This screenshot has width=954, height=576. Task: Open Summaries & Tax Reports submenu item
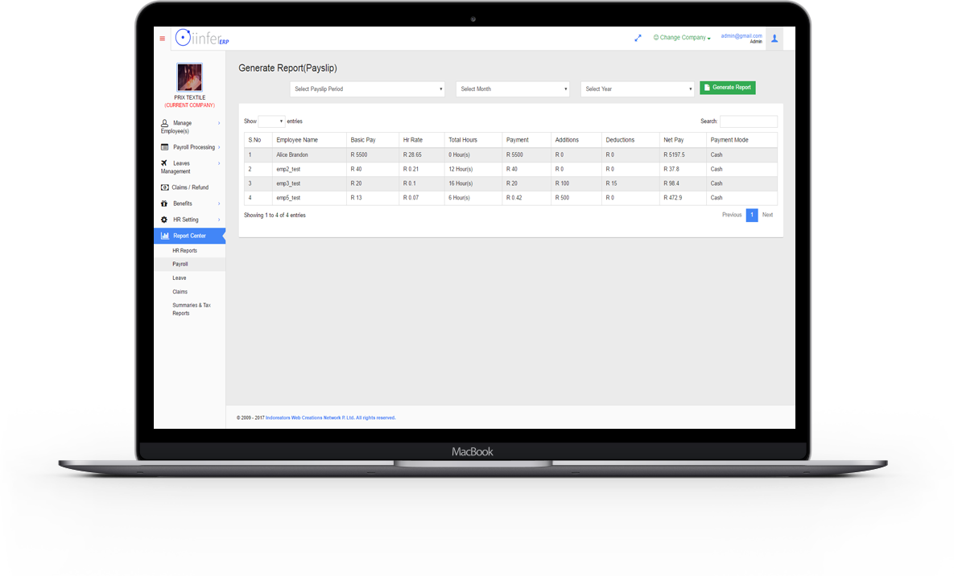tap(191, 309)
